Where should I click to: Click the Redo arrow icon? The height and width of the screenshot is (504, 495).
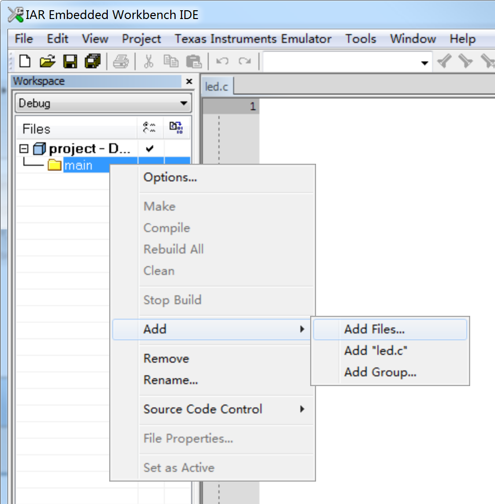pos(244,61)
